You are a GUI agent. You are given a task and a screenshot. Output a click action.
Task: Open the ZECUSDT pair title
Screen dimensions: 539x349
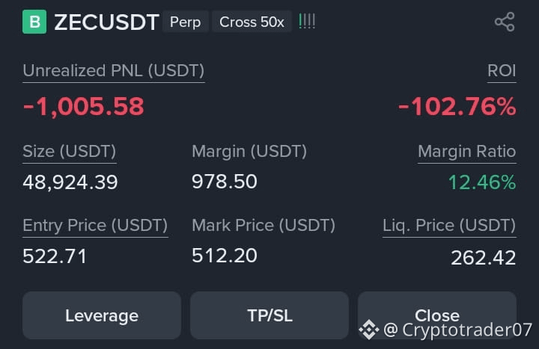pos(106,22)
